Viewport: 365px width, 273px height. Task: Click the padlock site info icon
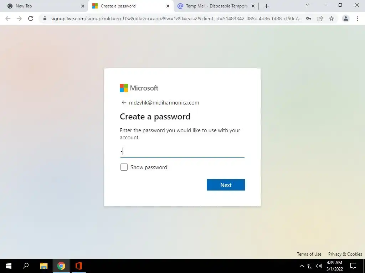point(45,18)
